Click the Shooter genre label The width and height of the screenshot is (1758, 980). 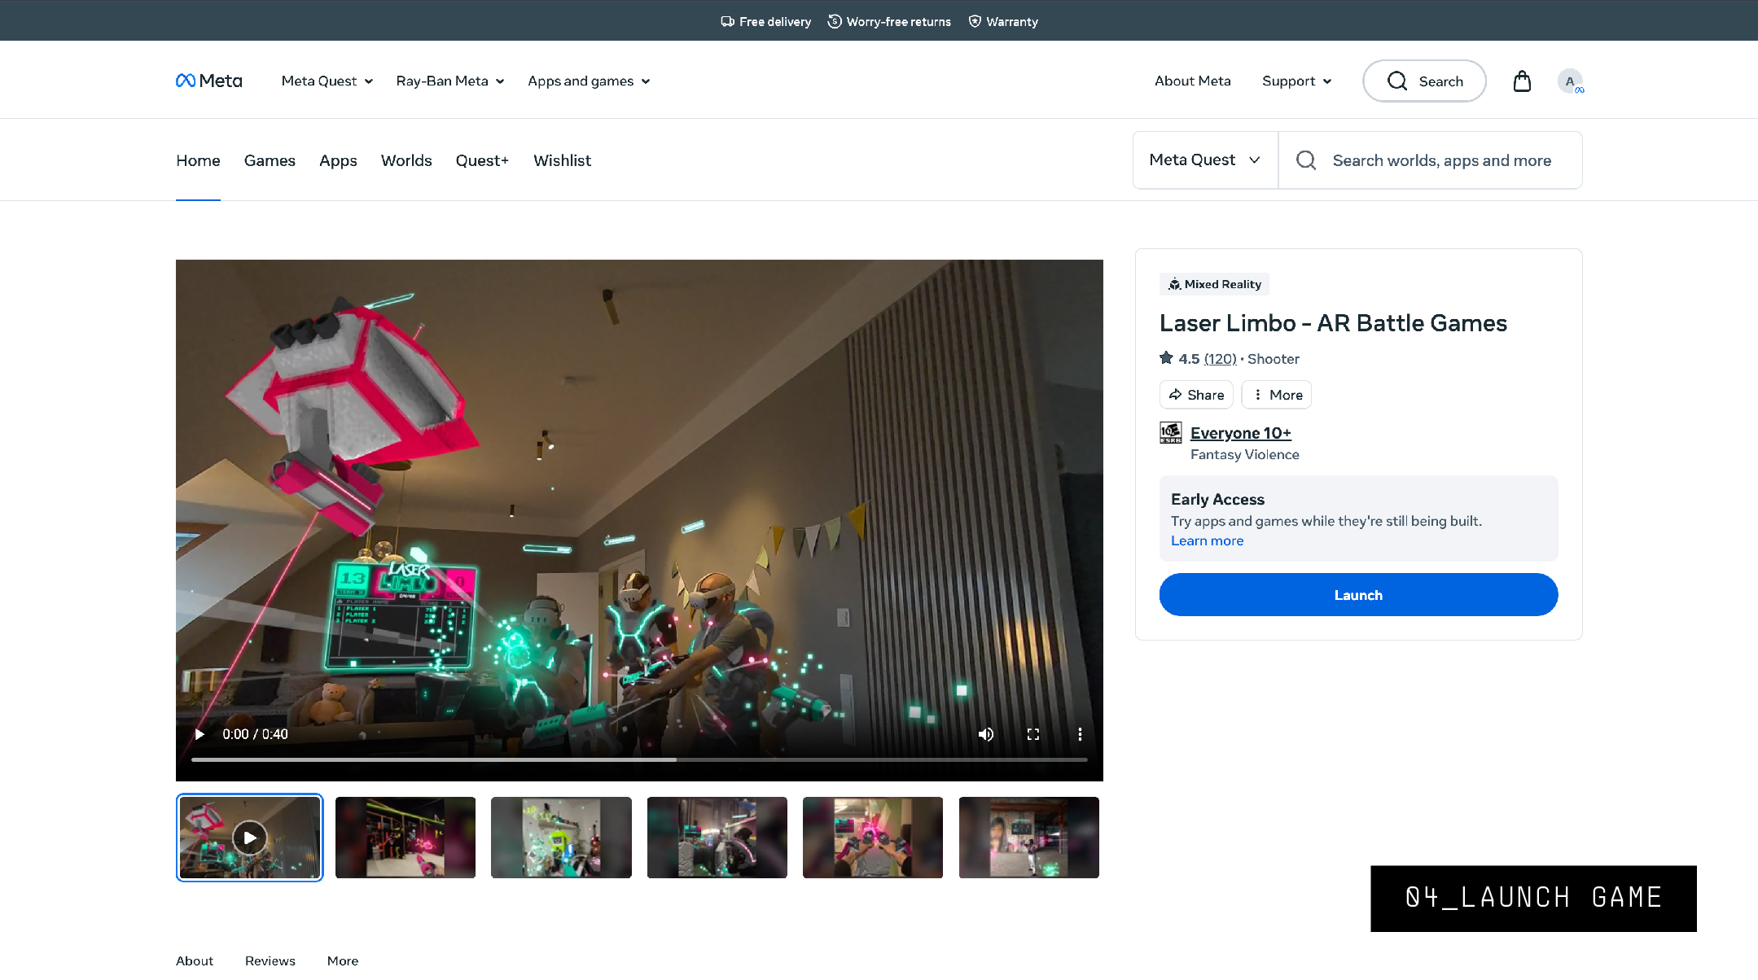point(1274,358)
